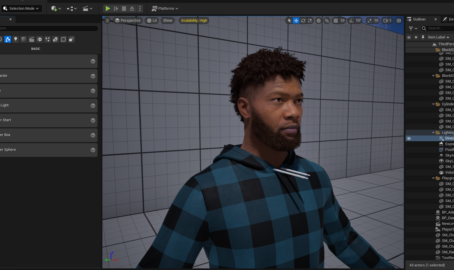Viewport: 454px width, 270px height.
Task: Open play options three-dot menu
Action: coord(140,9)
